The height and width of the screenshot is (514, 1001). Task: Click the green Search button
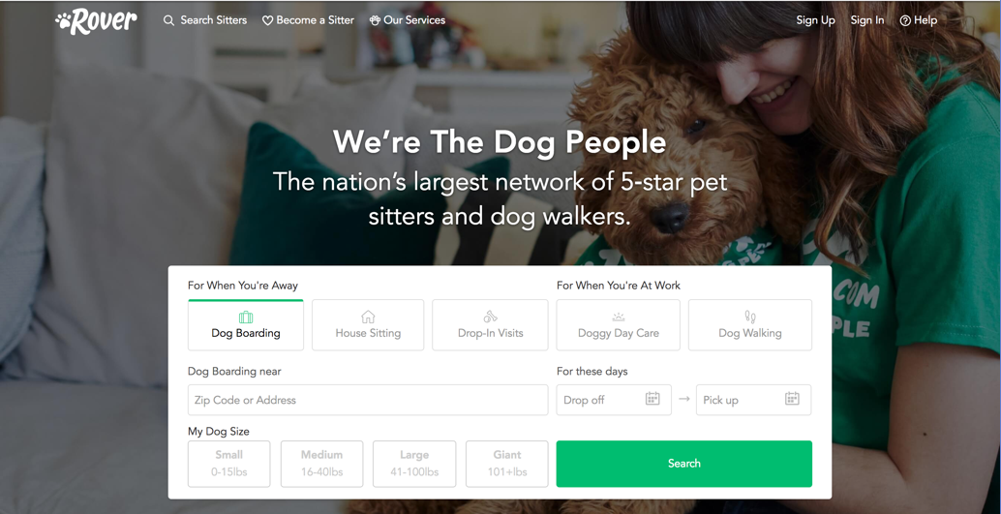(x=683, y=464)
